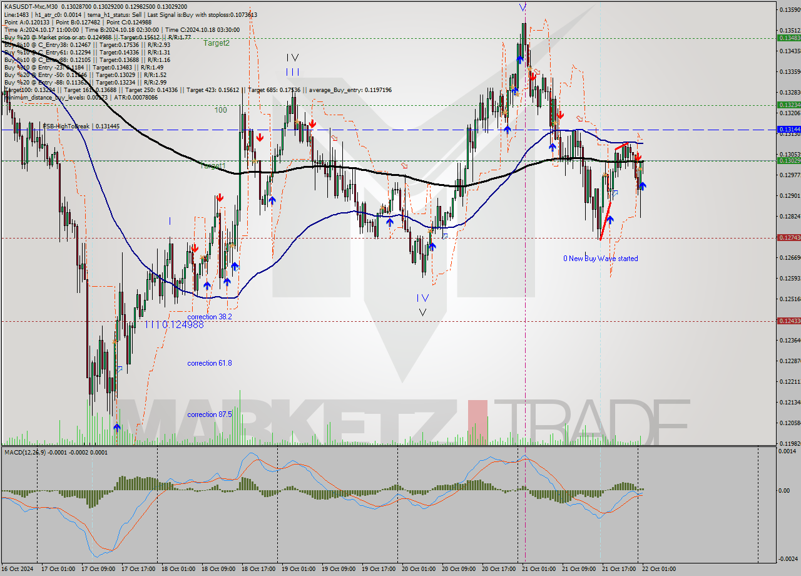801x576 pixels.
Task: Click the '16 Oct 2024' time axis label
Action: coord(19,569)
